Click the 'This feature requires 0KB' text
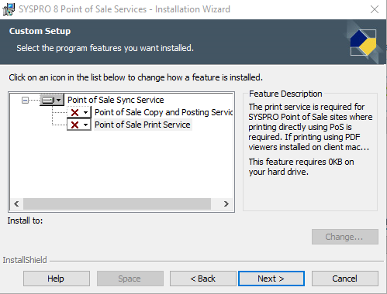Image resolution: width=387 pixels, height=294 pixels. click(301, 166)
